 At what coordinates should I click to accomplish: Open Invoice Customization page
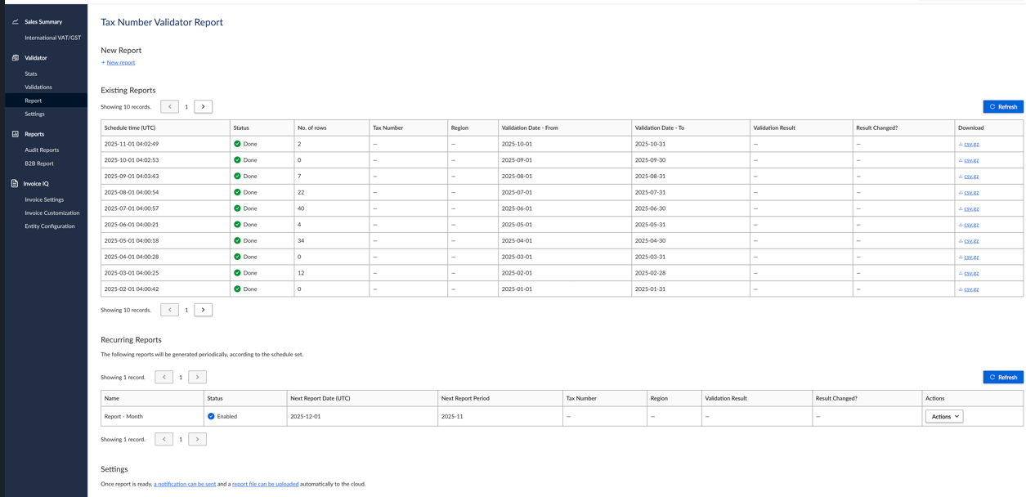(52, 213)
